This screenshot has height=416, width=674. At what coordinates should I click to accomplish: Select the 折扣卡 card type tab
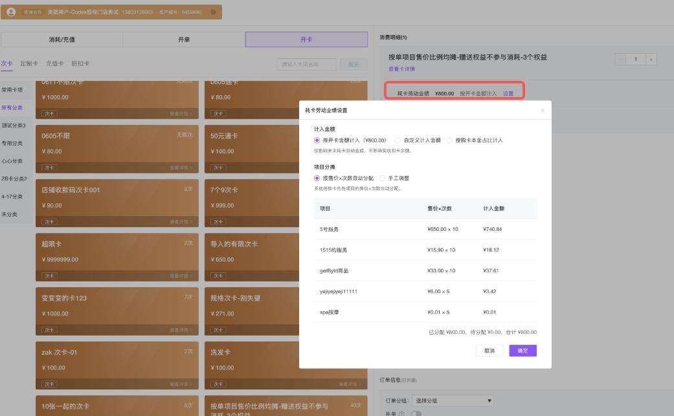point(80,63)
